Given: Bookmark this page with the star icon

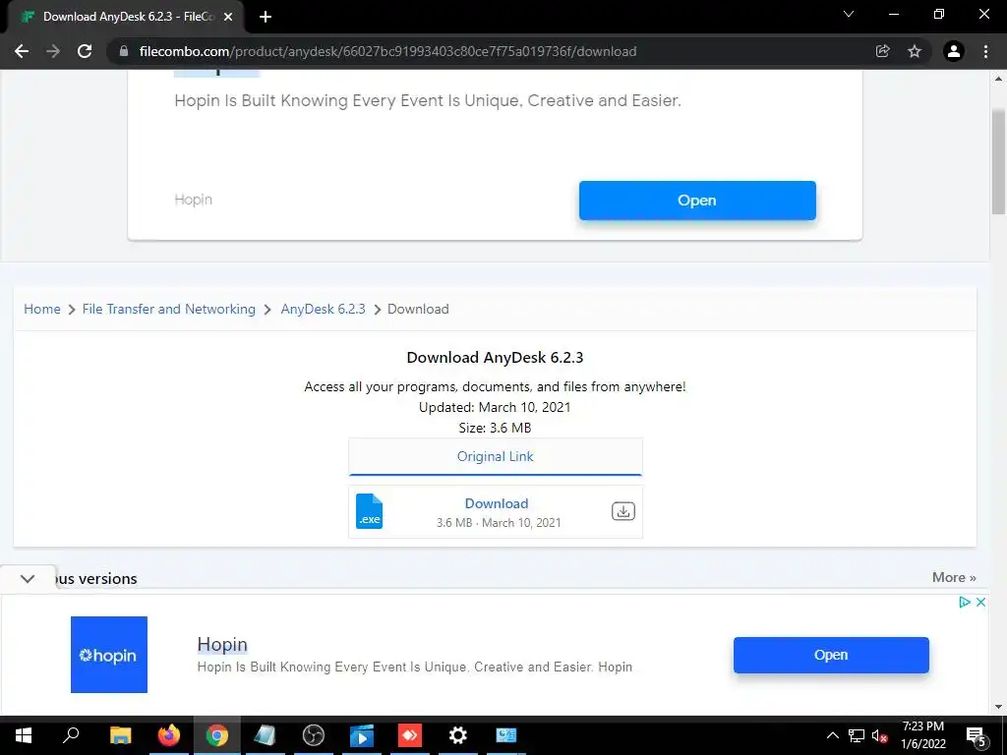Looking at the screenshot, I should pyautogui.click(x=915, y=51).
